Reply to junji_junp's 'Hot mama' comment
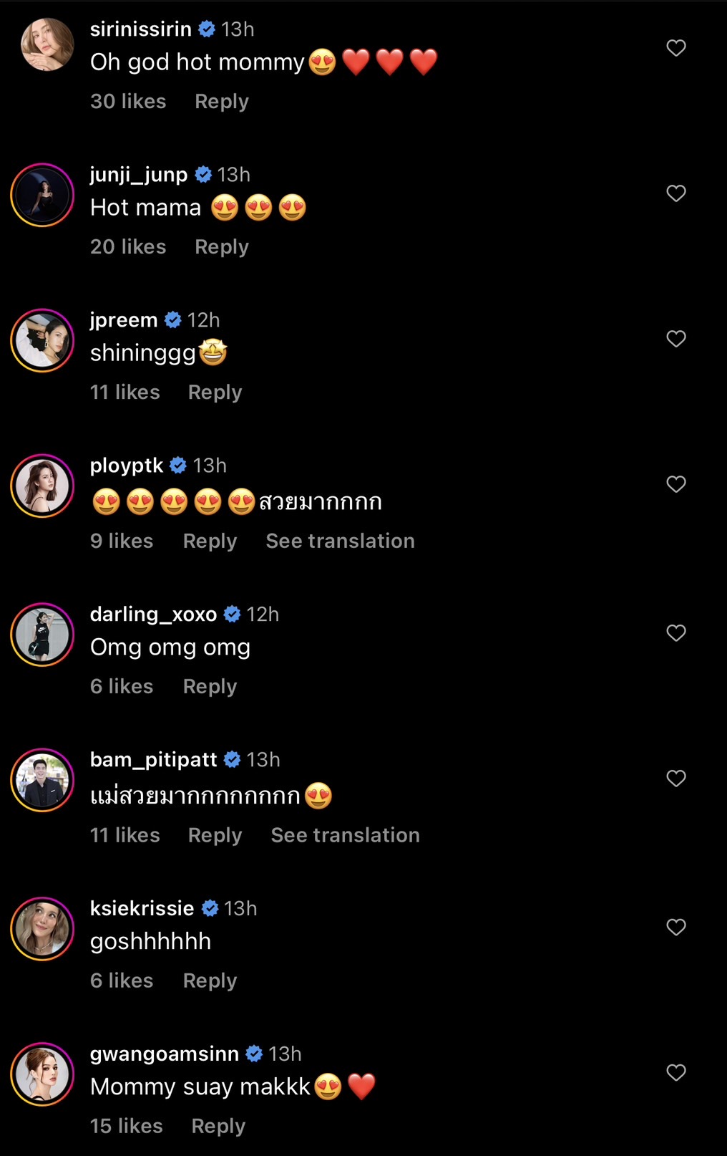The image size is (727, 1156). pyautogui.click(x=221, y=247)
